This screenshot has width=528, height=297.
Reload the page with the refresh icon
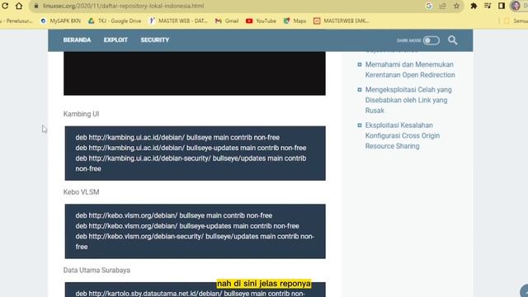click(x=5, y=6)
